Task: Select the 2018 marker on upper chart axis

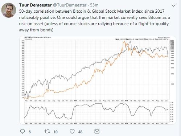Action: (x=126, y=100)
